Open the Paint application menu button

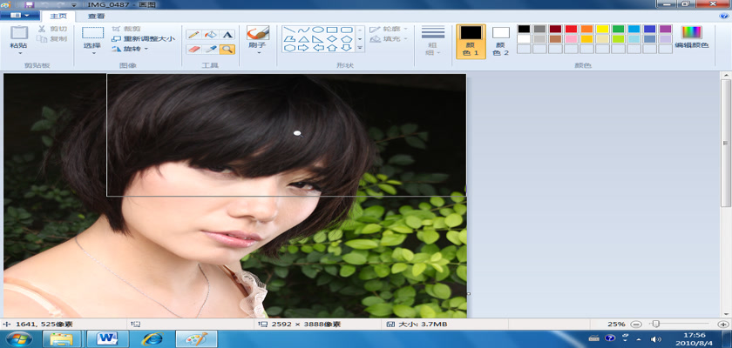[x=19, y=16]
